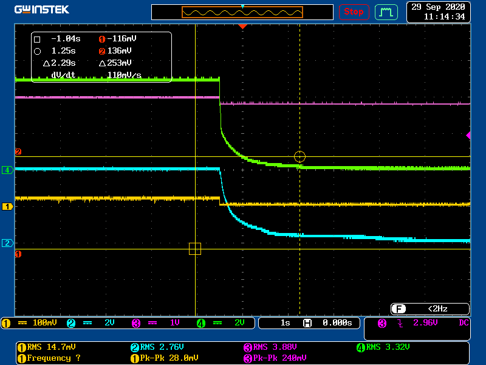Click the orange trigger position triangle
Viewport: 486px width, 365px height.
(242, 27)
